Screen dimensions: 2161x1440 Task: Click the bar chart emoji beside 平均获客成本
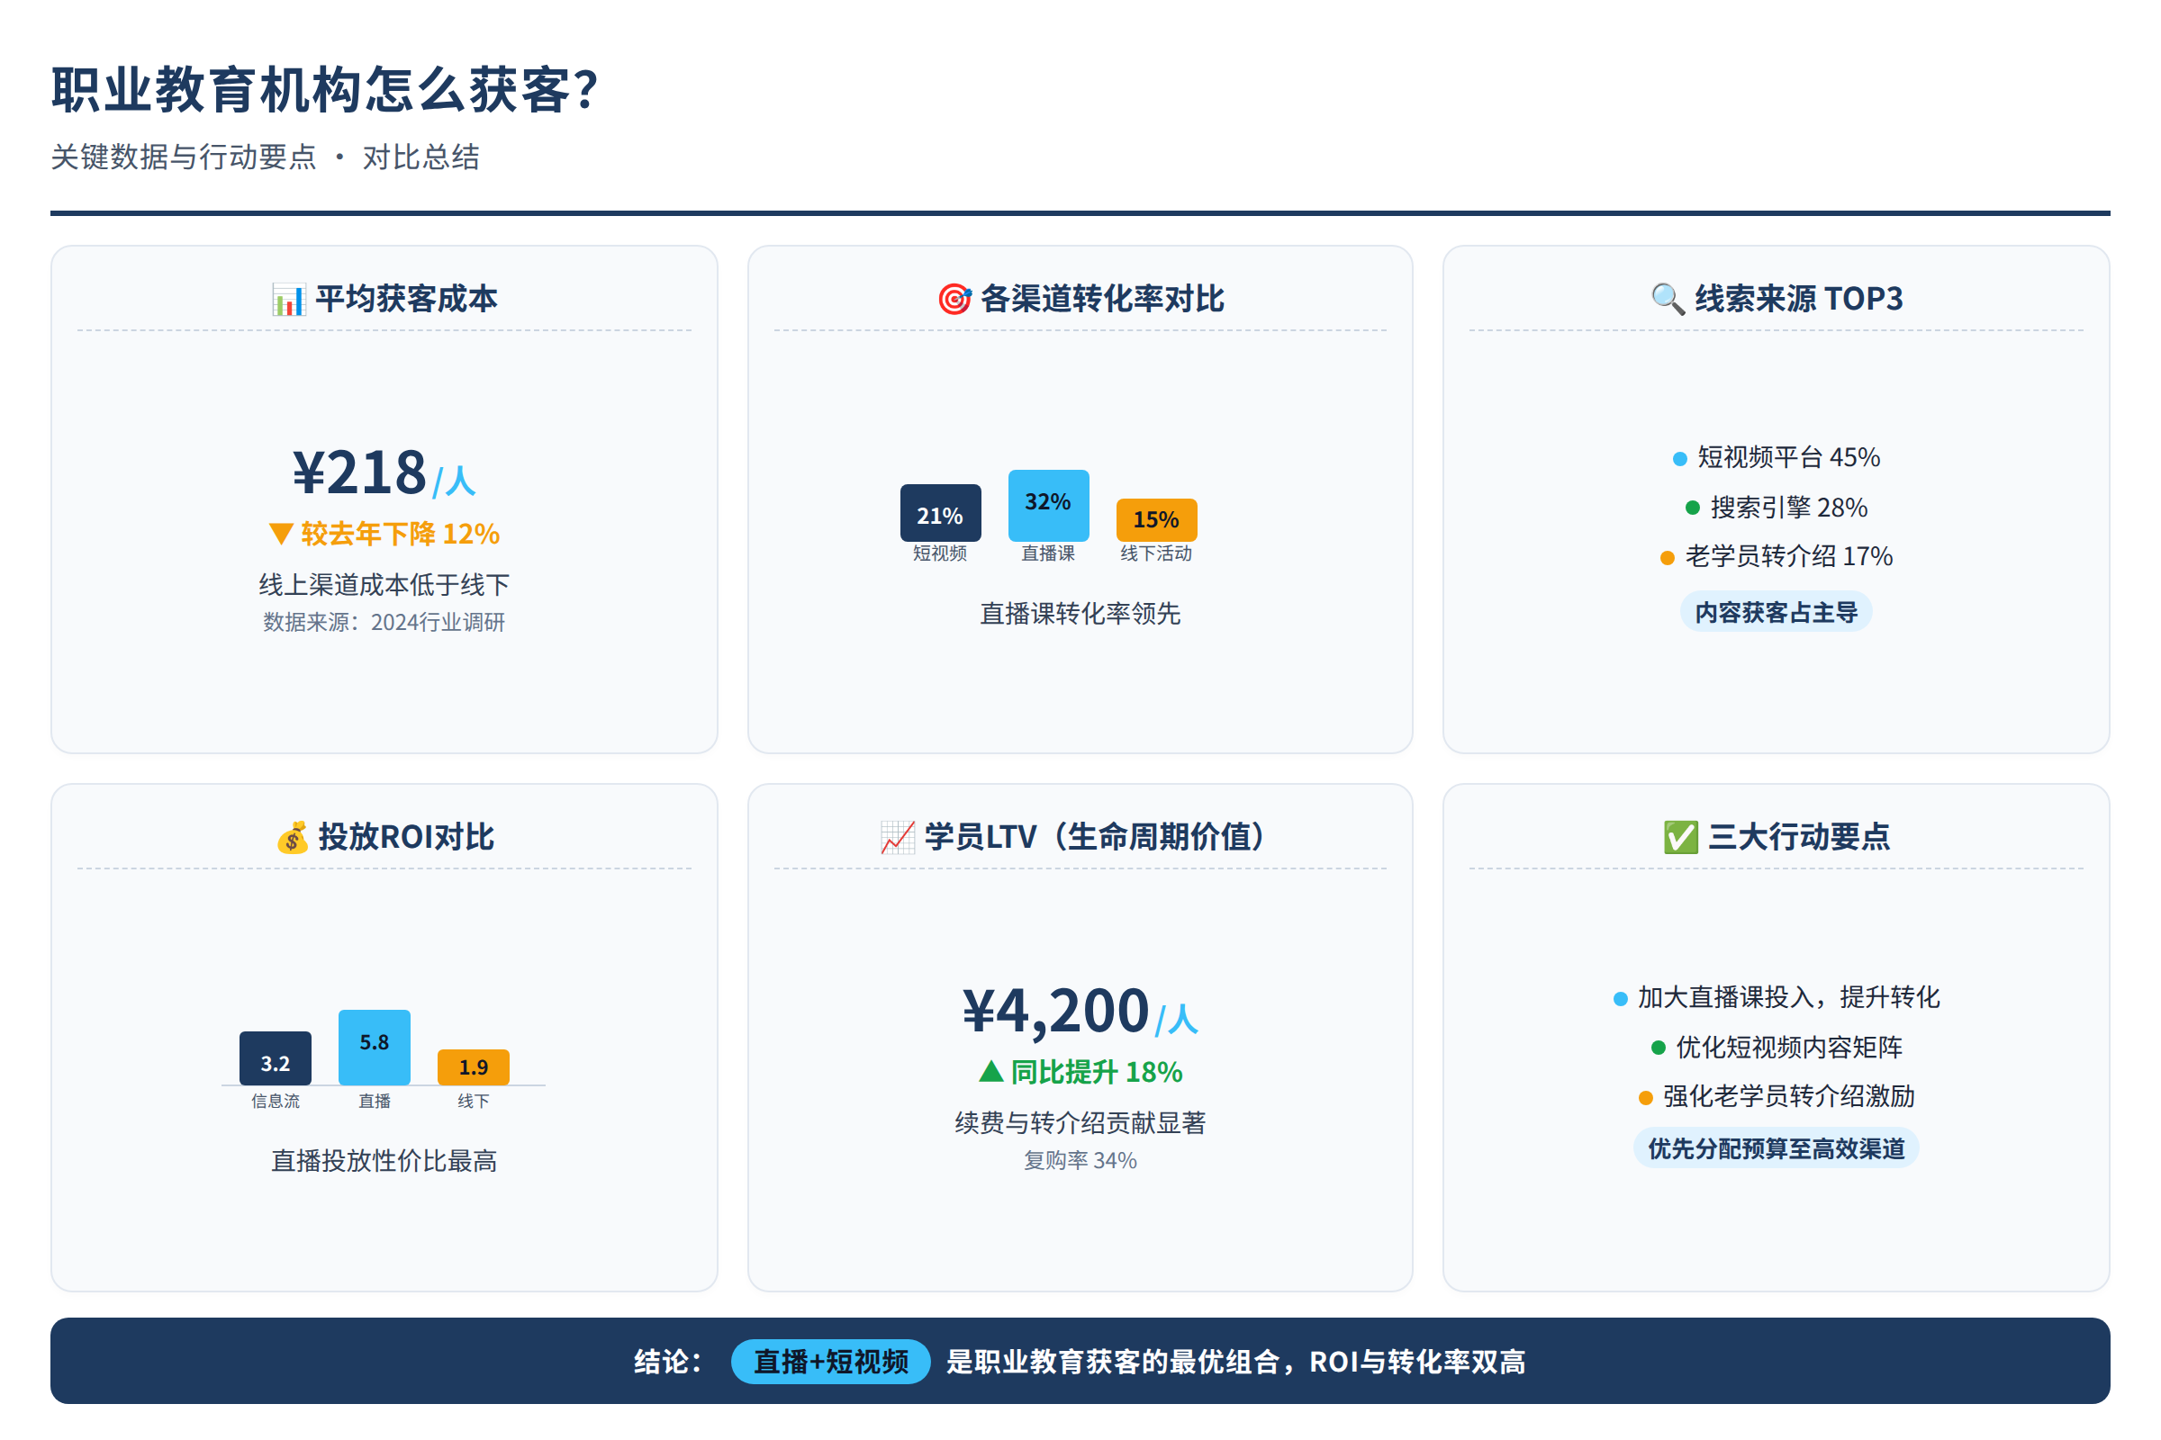tap(287, 300)
